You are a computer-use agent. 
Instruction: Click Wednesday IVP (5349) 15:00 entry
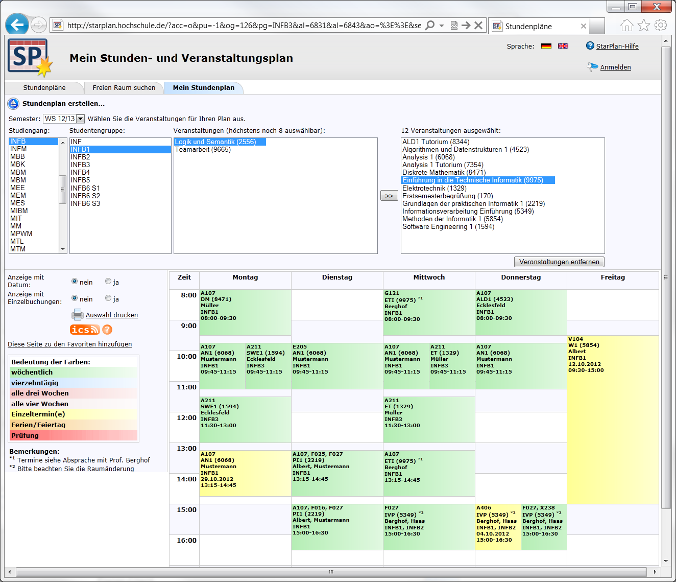click(429, 527)
